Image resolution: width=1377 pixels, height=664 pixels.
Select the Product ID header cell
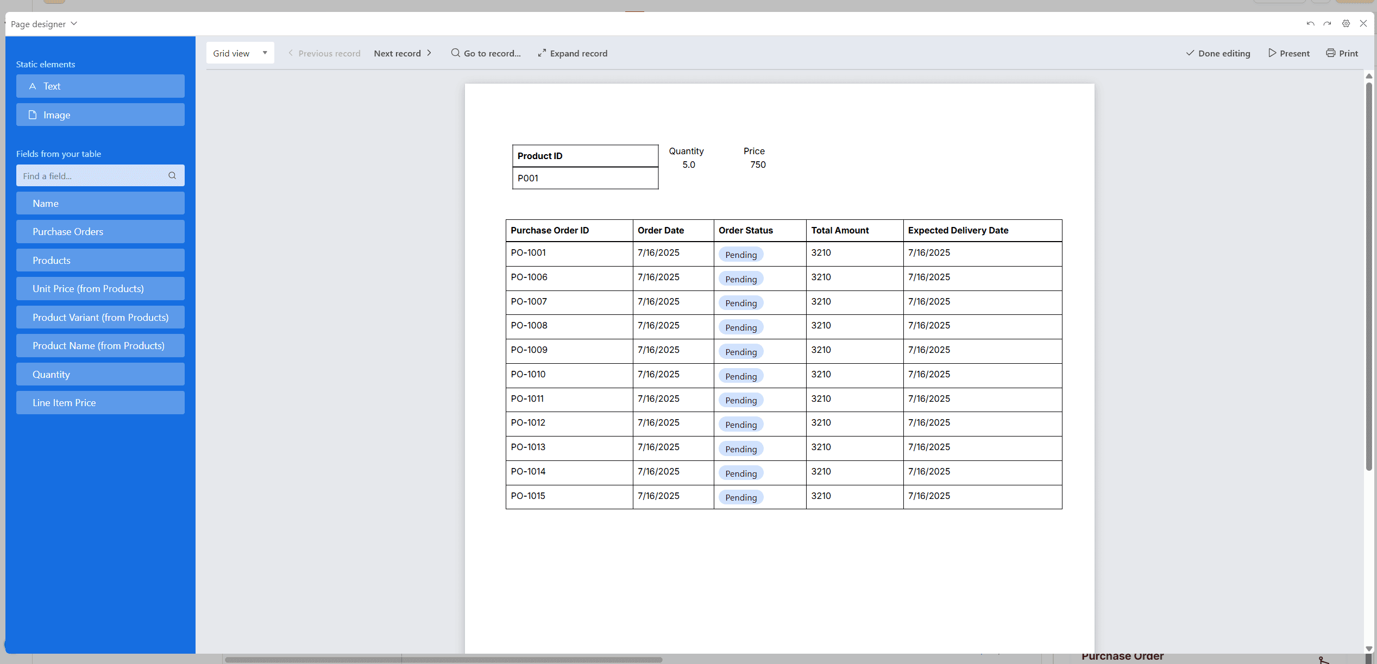tap(585, 156)
